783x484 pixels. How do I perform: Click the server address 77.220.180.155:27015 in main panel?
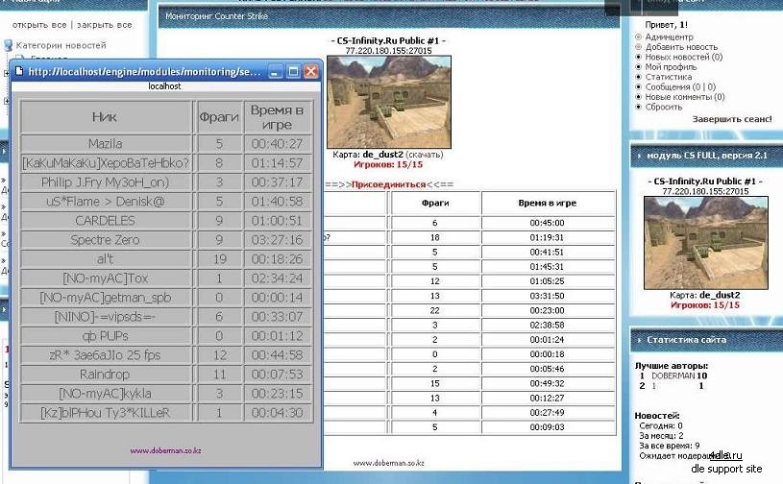tap(388, 50)
